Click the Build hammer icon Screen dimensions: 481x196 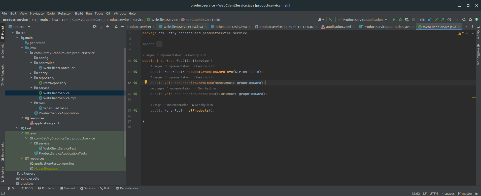pyautogui.click(x=331, y=20)
